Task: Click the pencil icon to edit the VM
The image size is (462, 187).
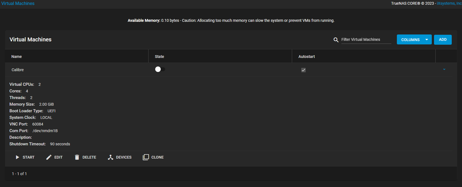Action: coord(49,157)
